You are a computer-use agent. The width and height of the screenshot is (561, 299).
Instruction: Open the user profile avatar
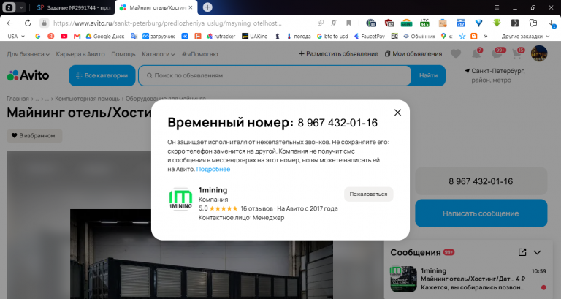tap(539, 53)
